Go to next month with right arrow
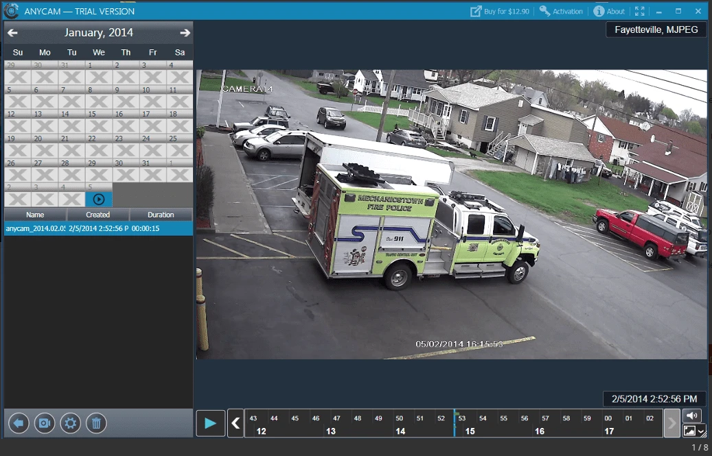The height and width of the screenshot is (456, 712). tap(185, 33)
